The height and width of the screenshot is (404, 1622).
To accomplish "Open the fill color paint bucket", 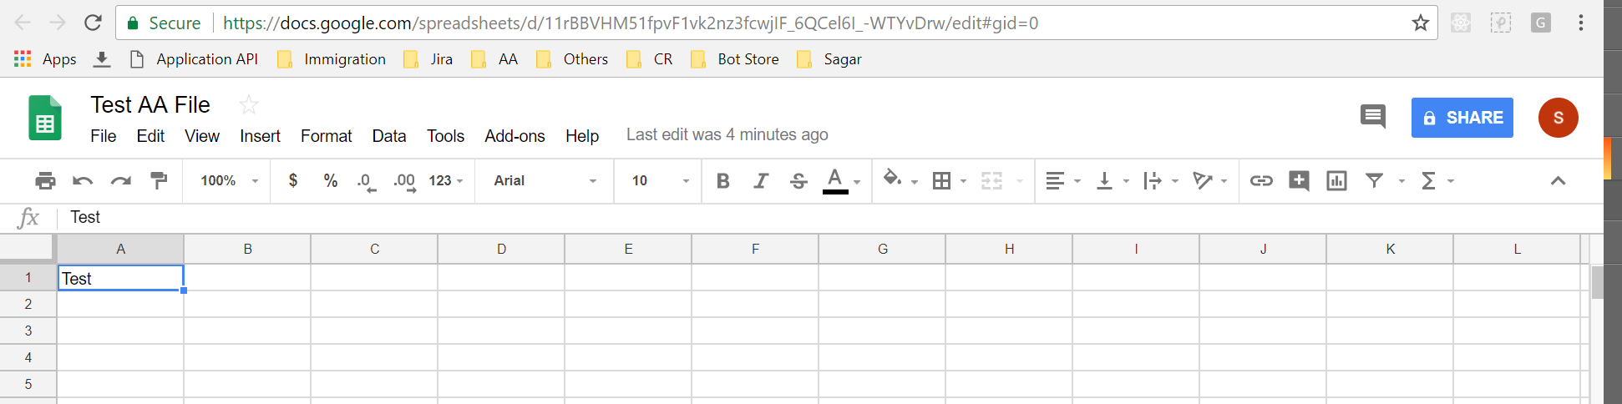I will coord(893,179).
